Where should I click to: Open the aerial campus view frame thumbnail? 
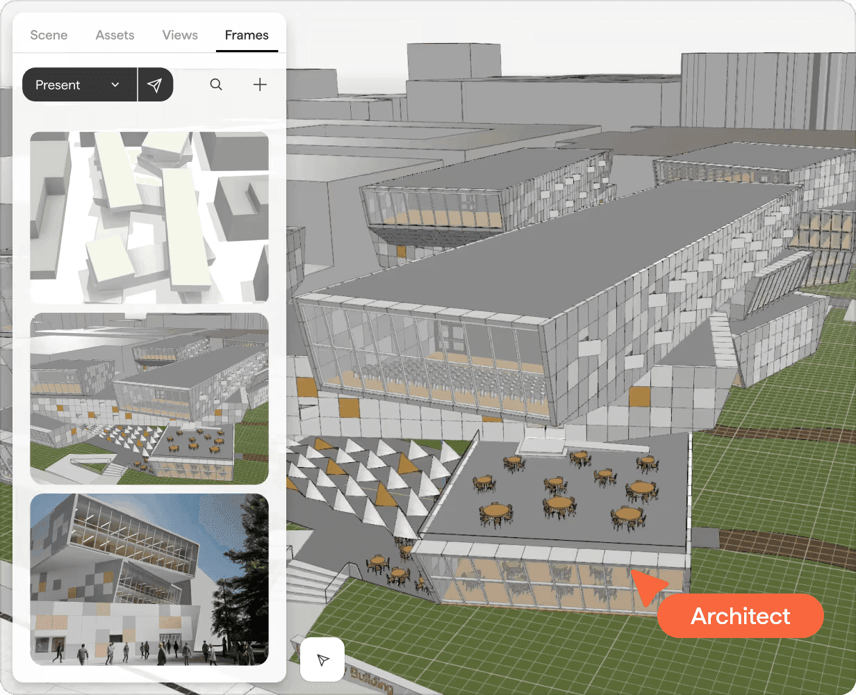[149, 398]
